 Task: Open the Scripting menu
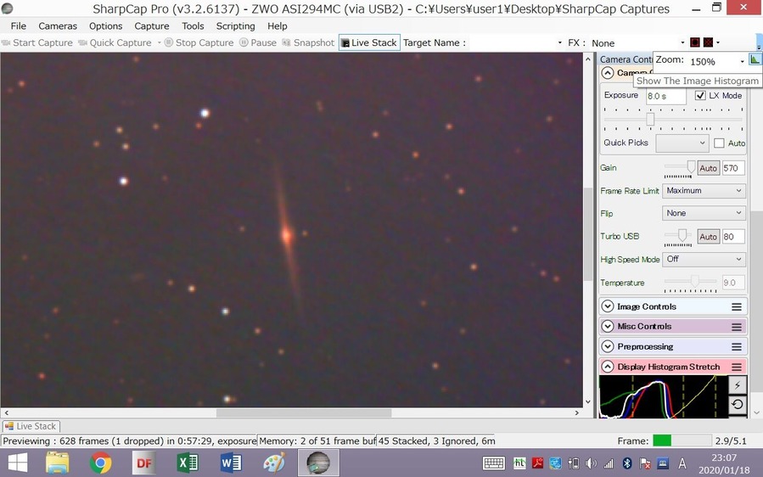click(x=235, y=25)
